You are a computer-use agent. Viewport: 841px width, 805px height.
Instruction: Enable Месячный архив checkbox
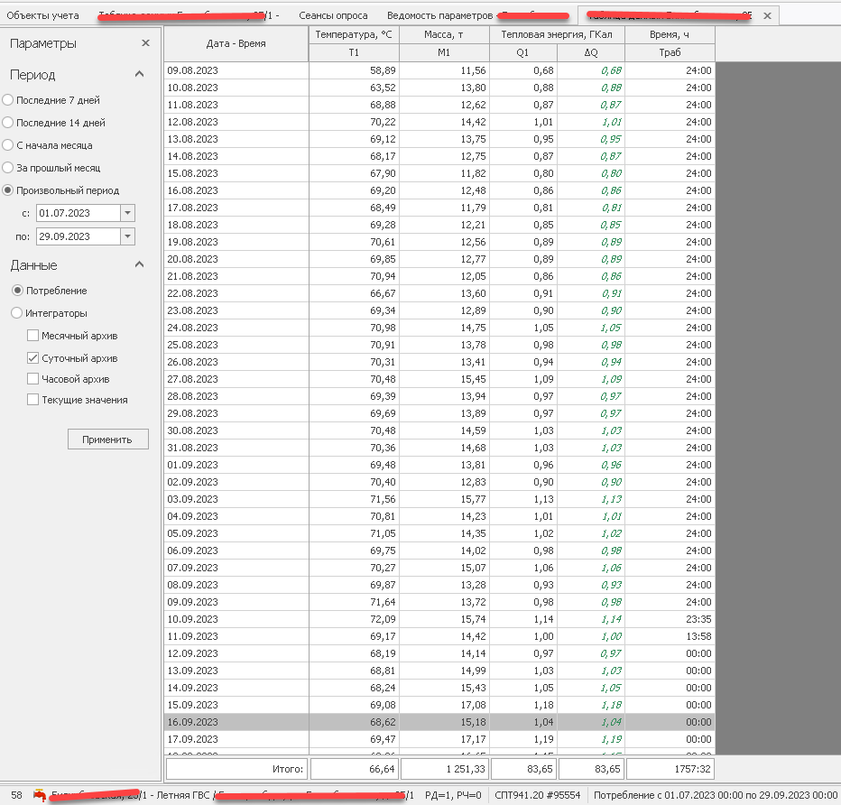(32, 335)
